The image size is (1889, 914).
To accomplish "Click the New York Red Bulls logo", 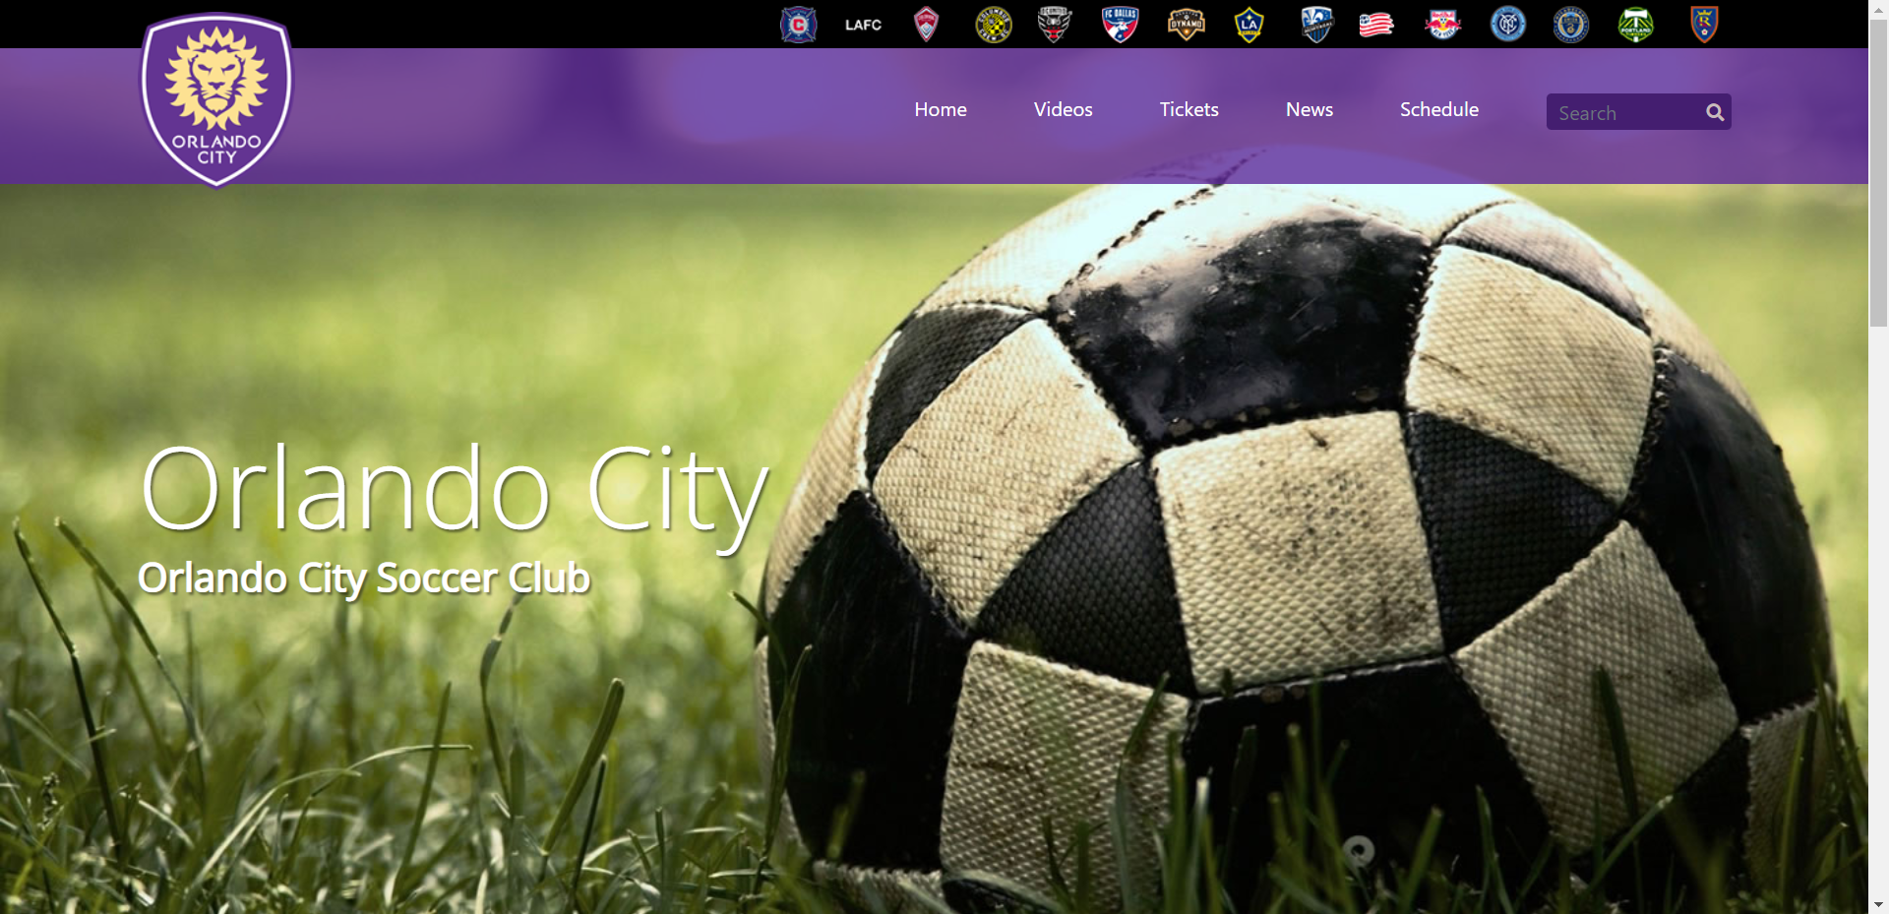I will [1441, 24].
